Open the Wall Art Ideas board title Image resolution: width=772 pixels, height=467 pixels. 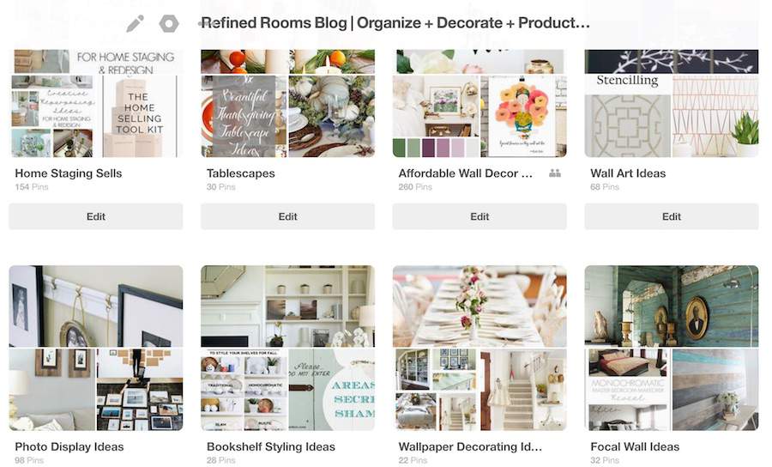[x=628, y=173]
